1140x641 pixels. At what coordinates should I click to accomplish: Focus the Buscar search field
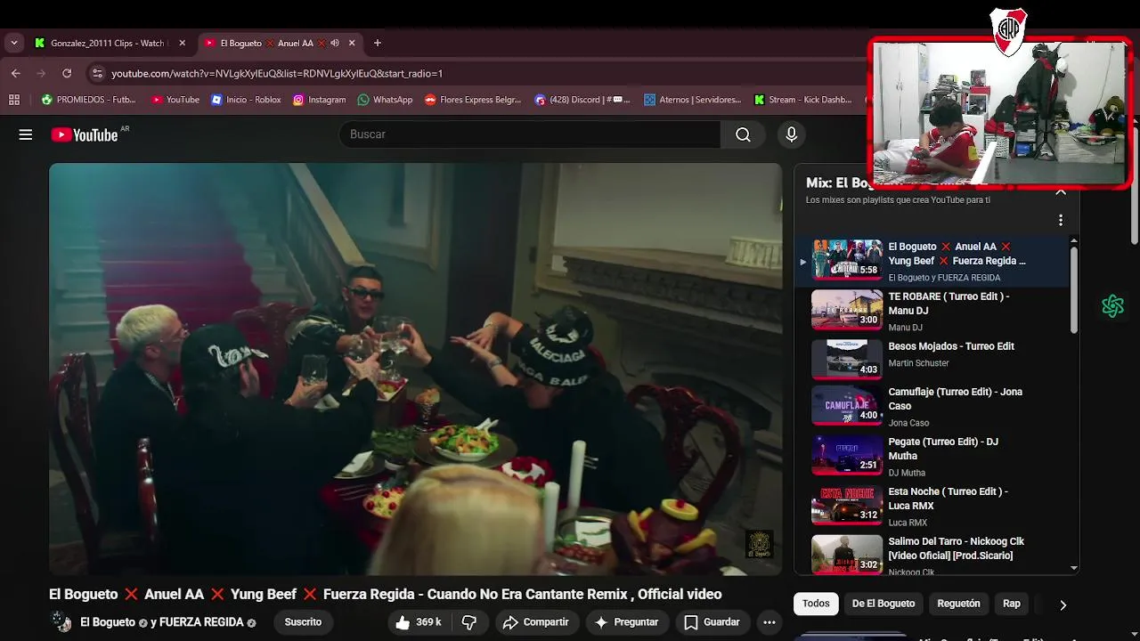tap(530, 134)
